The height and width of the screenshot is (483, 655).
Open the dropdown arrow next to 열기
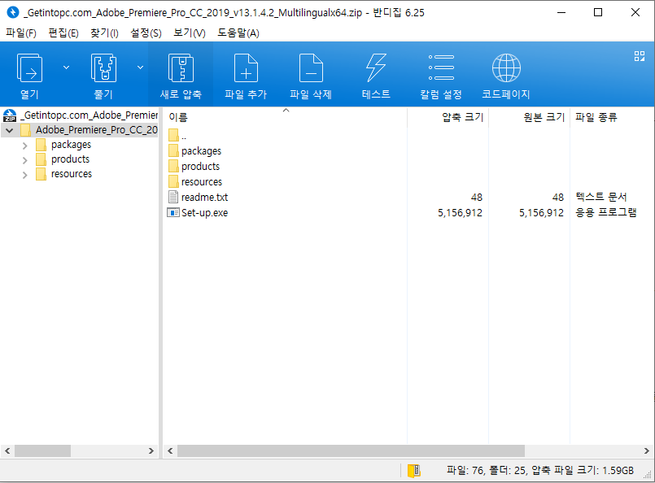pos(66,67)
